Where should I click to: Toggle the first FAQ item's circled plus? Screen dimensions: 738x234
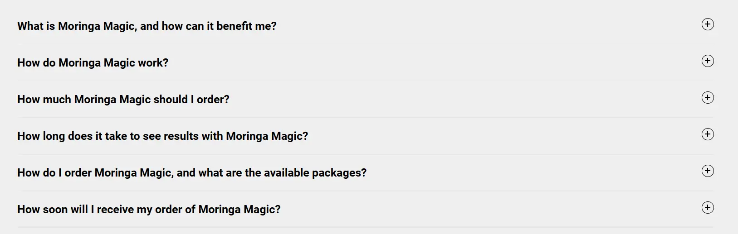[708, 24]
